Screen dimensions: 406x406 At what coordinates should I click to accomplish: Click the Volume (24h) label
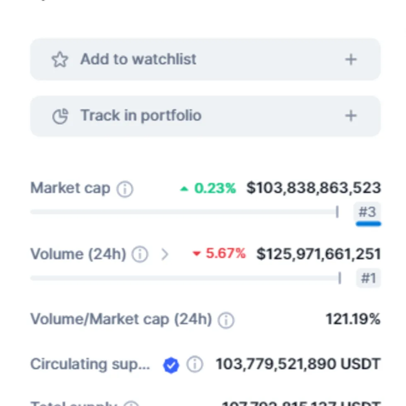[78, 254]
